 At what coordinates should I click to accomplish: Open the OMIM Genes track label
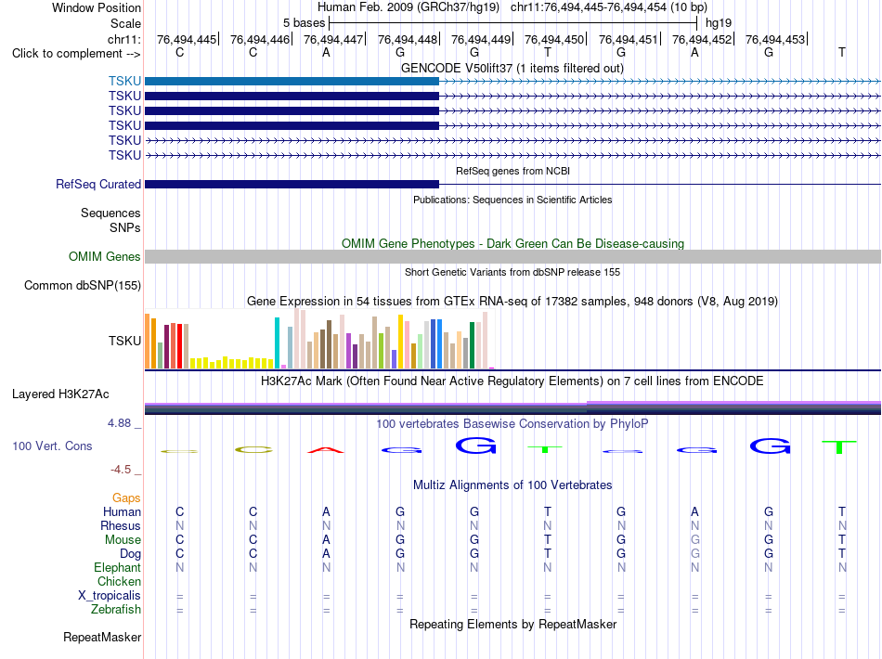coord(104,256)
